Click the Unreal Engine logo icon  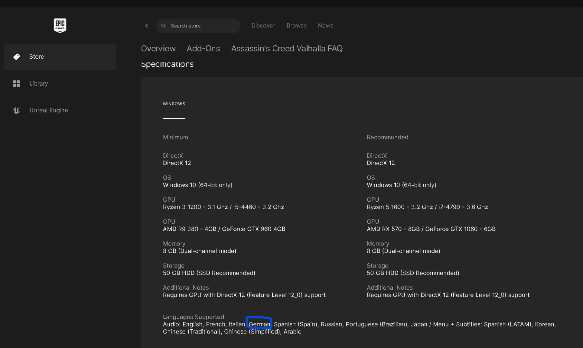coord(16,111)
